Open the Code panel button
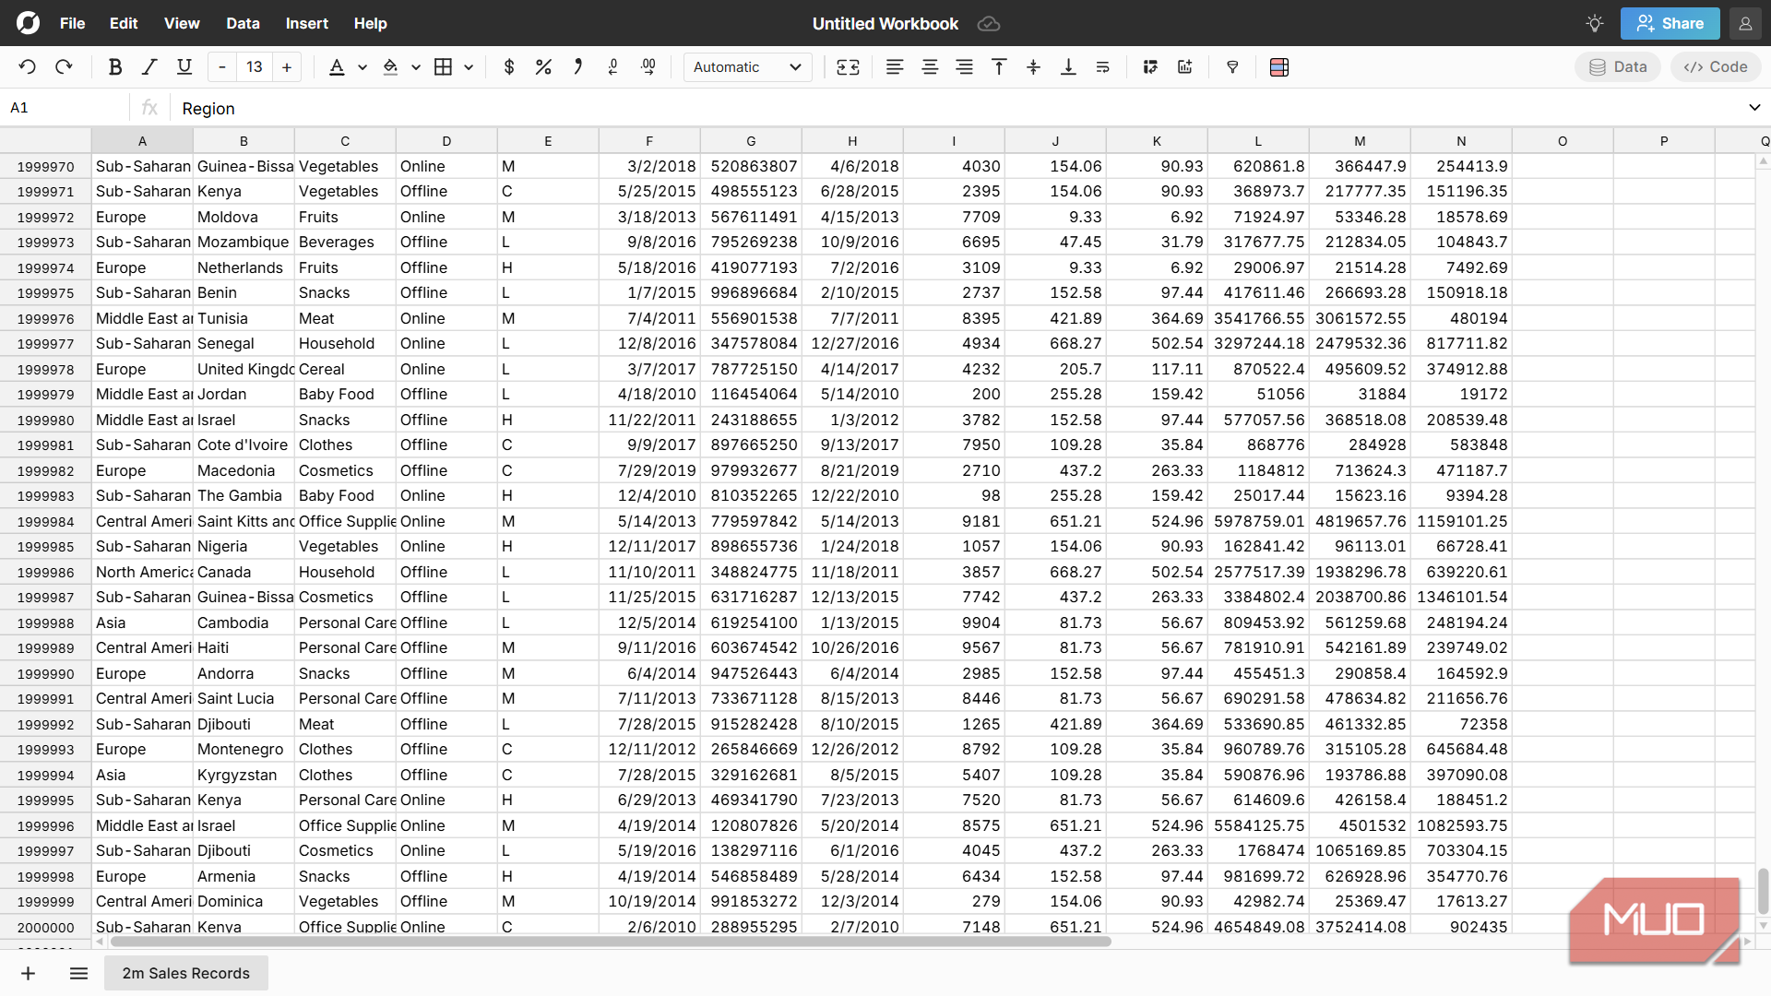This screenshot has height=996, width=1771. [x=1715, y=66]
